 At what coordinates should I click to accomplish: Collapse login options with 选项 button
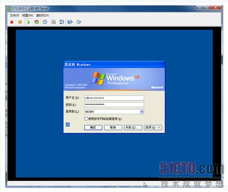coord(153,128)
